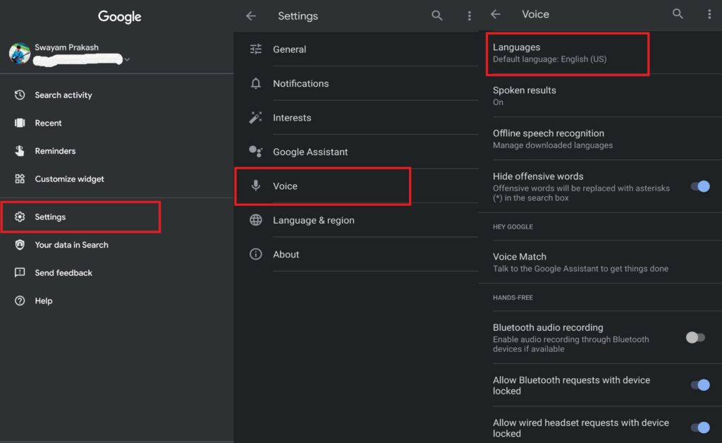The width and height of the screenshot is (722, 443).
Task: Tap the Reminders hand icon
Action: coord(19,150)
